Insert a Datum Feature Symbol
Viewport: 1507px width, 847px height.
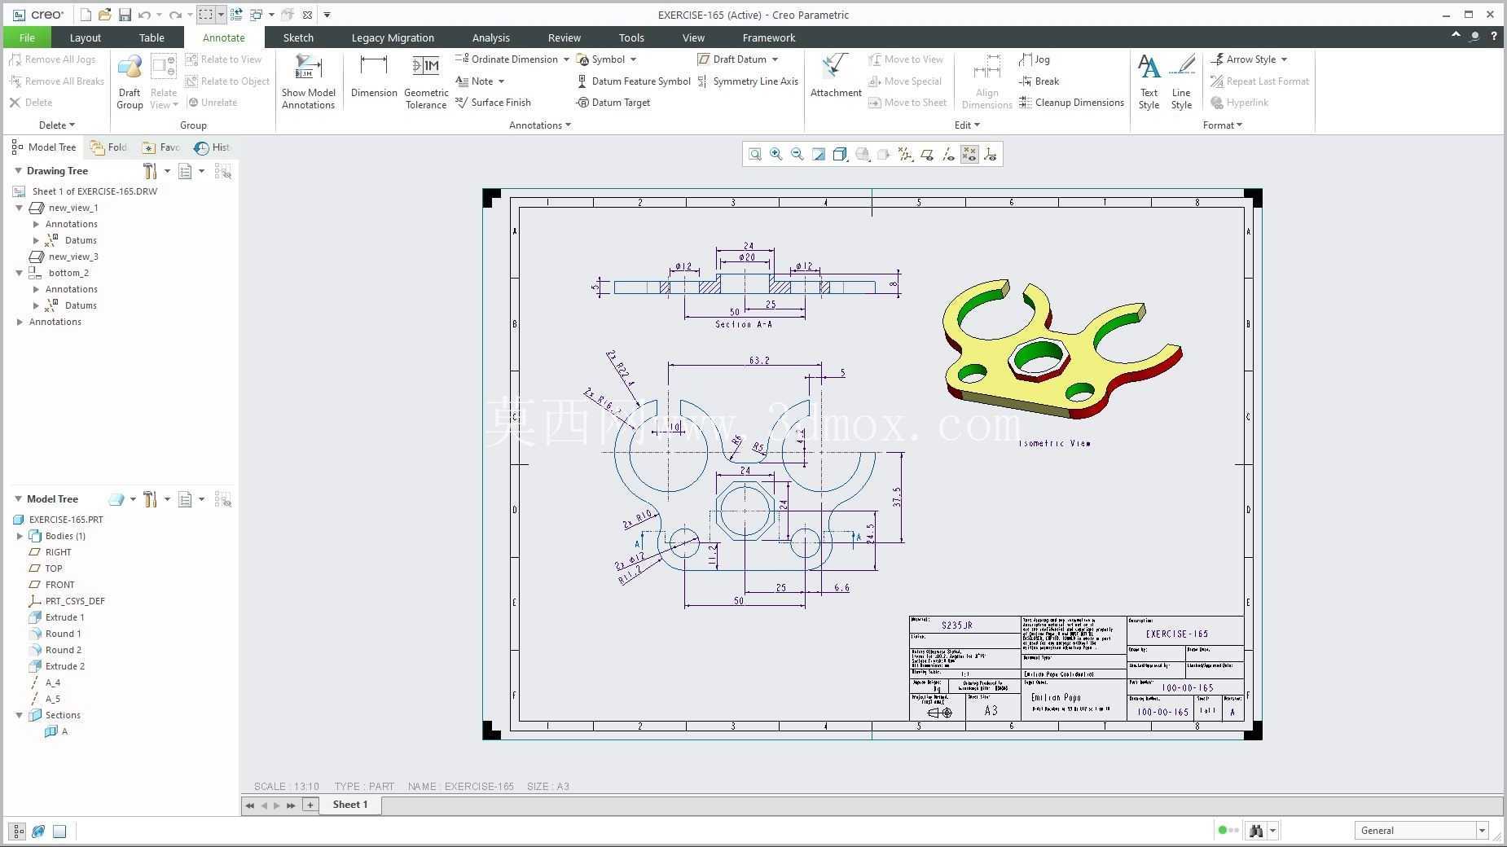tap(634, 81)
